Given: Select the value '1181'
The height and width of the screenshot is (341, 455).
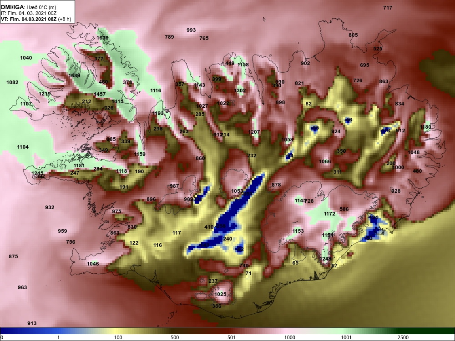Looking at the screenshot, I should click(79, 166).
